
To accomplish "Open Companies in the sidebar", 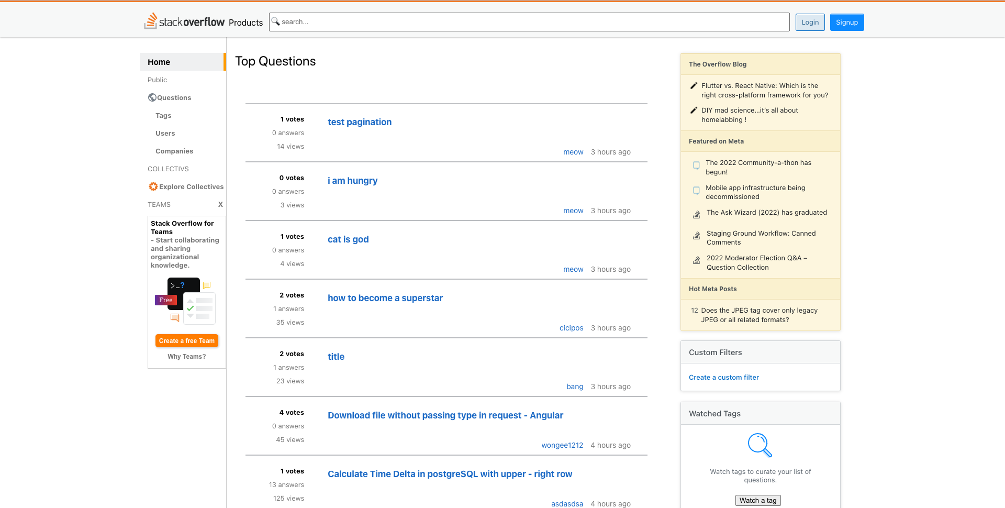I will point(174,151).
